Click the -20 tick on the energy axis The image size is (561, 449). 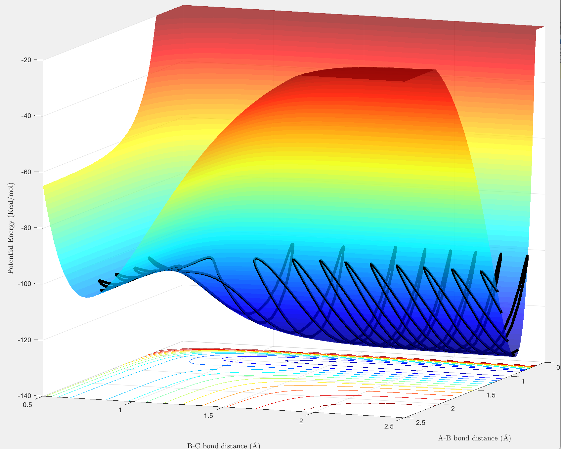[26, 60]
